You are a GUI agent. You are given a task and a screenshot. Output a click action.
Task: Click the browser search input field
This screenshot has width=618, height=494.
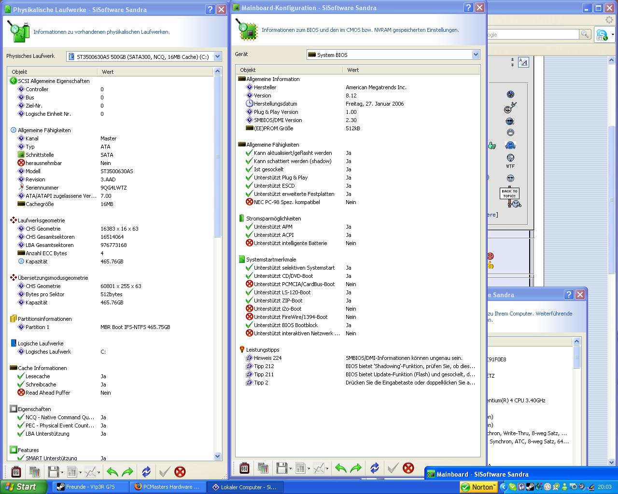pyautogui.click(x=532, y=35)
